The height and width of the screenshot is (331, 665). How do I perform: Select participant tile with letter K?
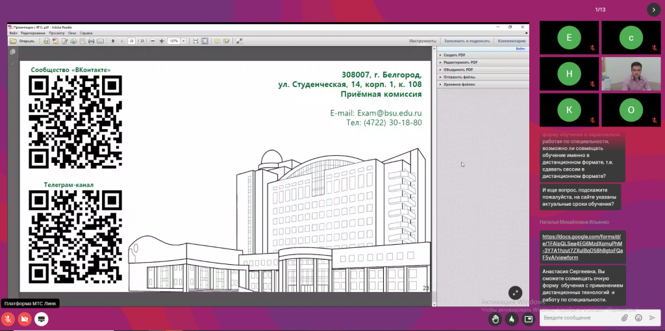point(569,110)
